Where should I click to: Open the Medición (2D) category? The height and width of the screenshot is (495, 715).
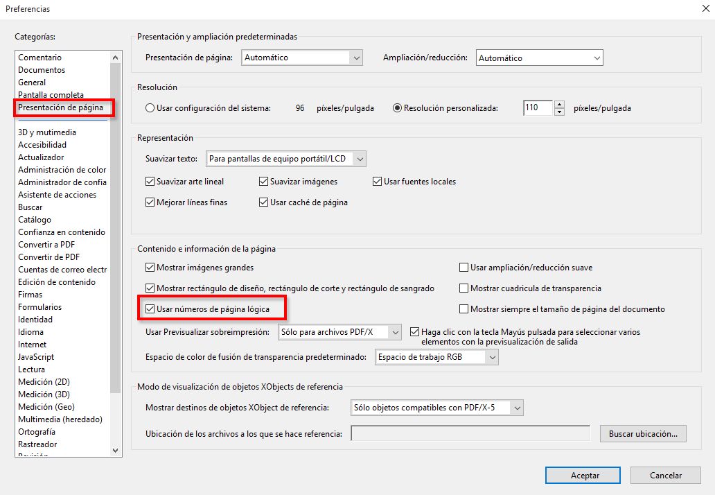point(44,382)
